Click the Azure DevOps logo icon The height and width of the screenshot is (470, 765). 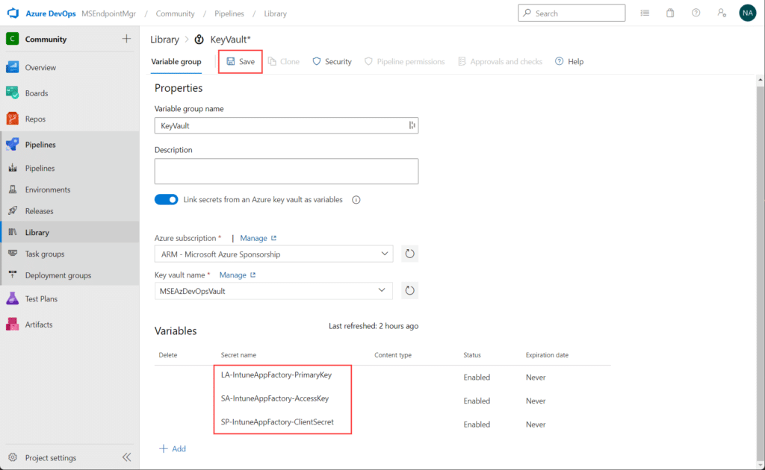point(13,13)
